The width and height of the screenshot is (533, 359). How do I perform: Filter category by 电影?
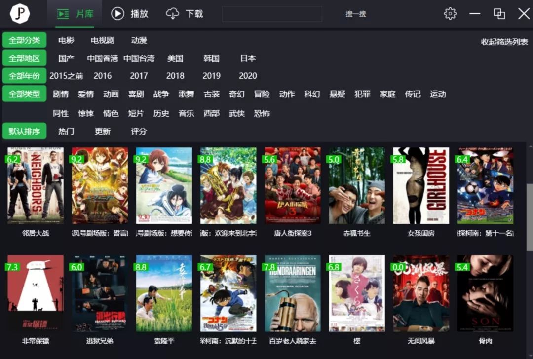pyautogui.click(x=66, y=40)
